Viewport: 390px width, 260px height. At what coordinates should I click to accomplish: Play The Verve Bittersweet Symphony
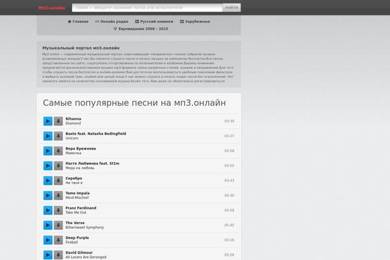[48, 225]
